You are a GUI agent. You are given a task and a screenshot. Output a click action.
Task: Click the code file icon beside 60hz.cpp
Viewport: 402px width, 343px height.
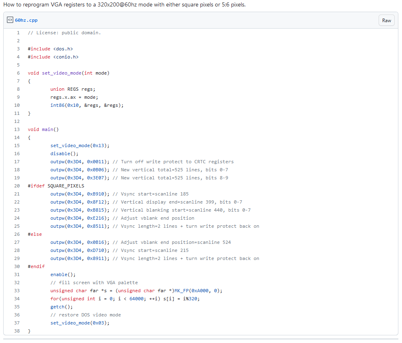click(x=10, y=20)
